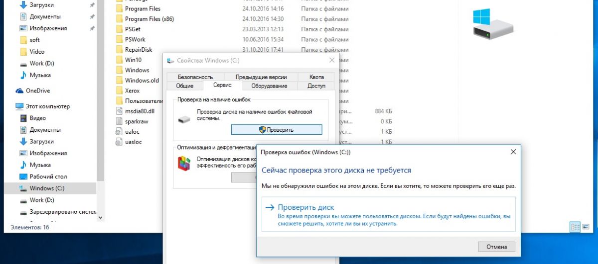This screenshot has height=264, width=598.
Task: Select the Windows.old folder icon
Action: (x=119, y=81)
